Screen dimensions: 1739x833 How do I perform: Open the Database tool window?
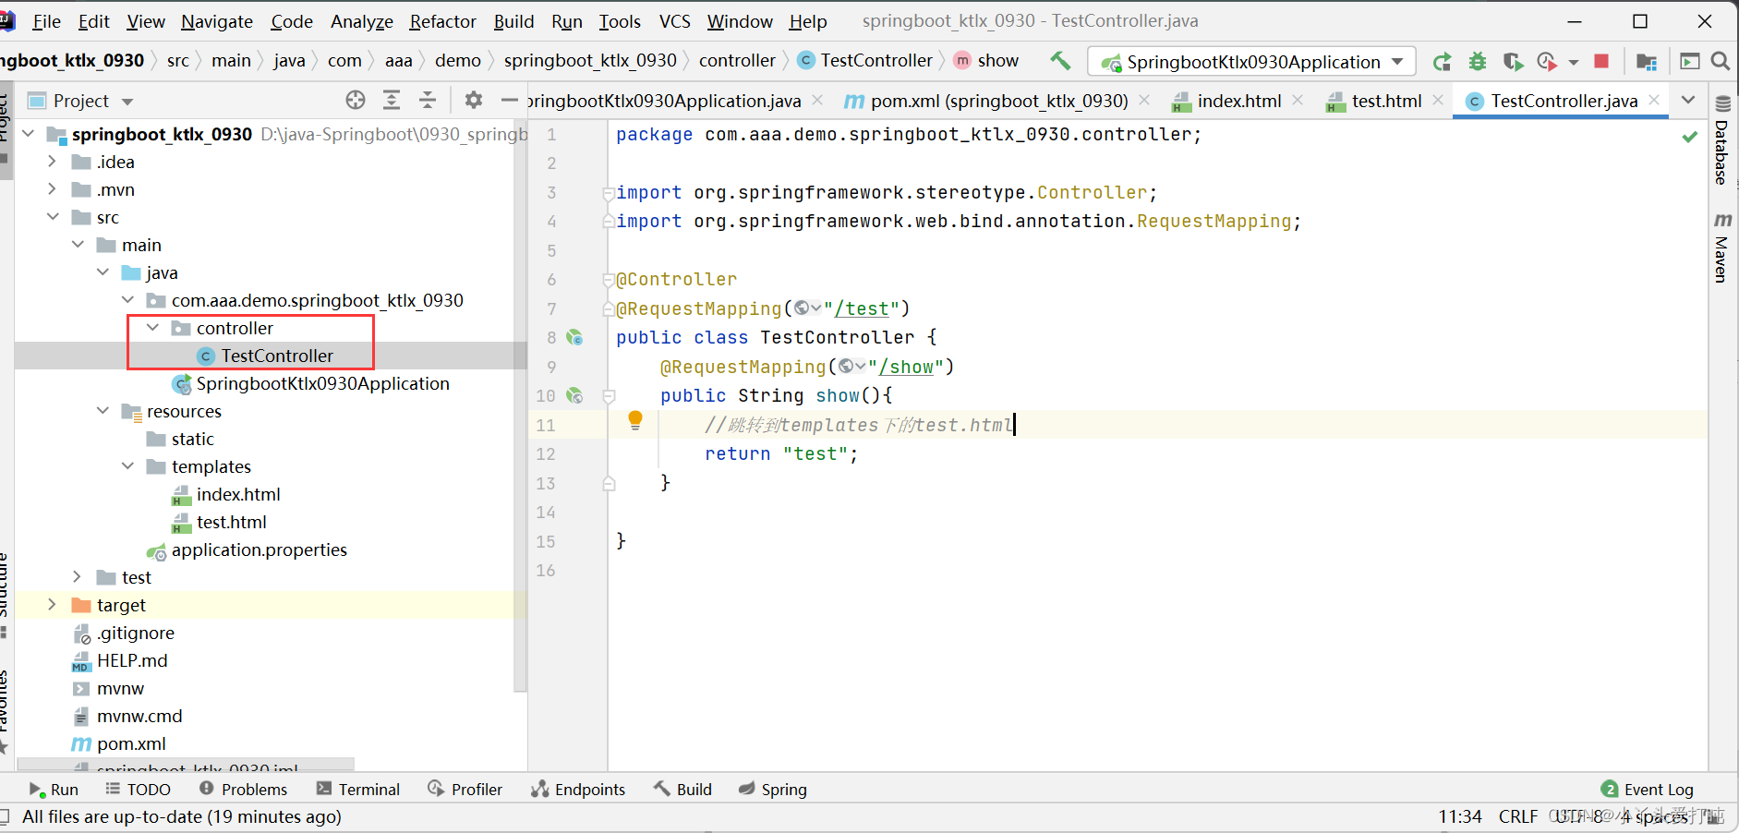click(x=1722, y=140)
